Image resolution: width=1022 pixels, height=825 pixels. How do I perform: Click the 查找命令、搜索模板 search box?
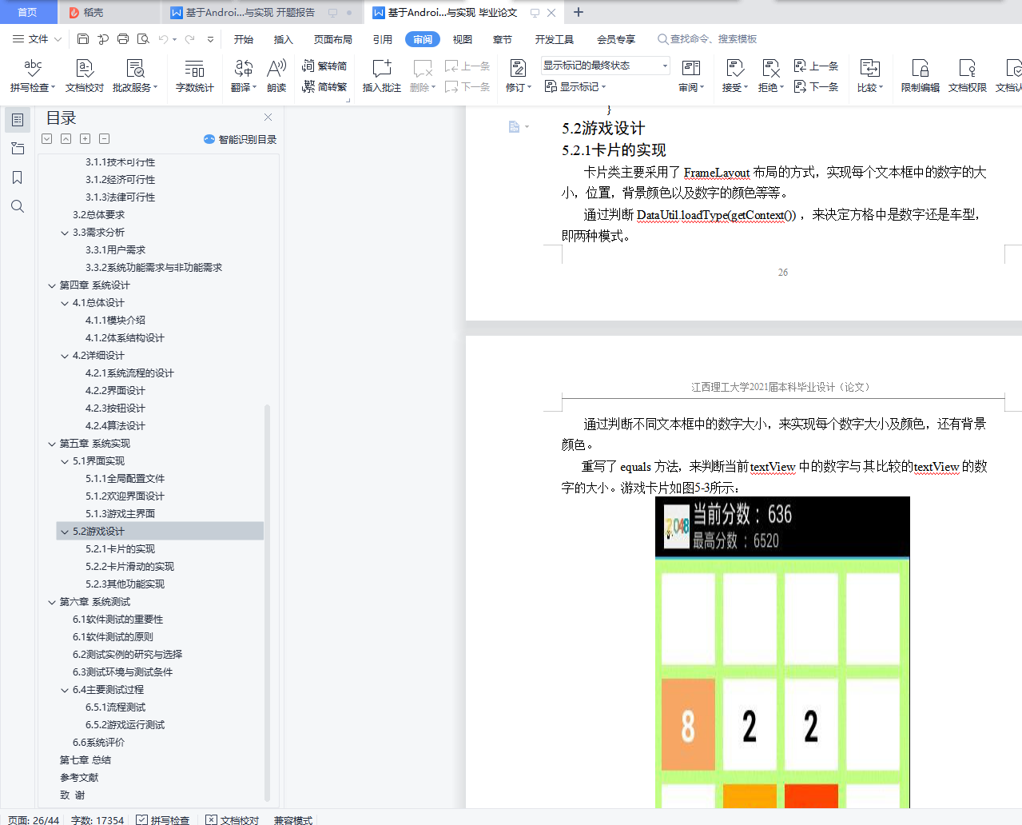(707, 38)
